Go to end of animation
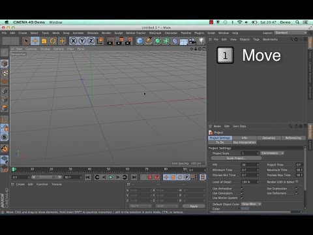The width and height of the screenshot is (313, 235). click(x=134, y=178)
